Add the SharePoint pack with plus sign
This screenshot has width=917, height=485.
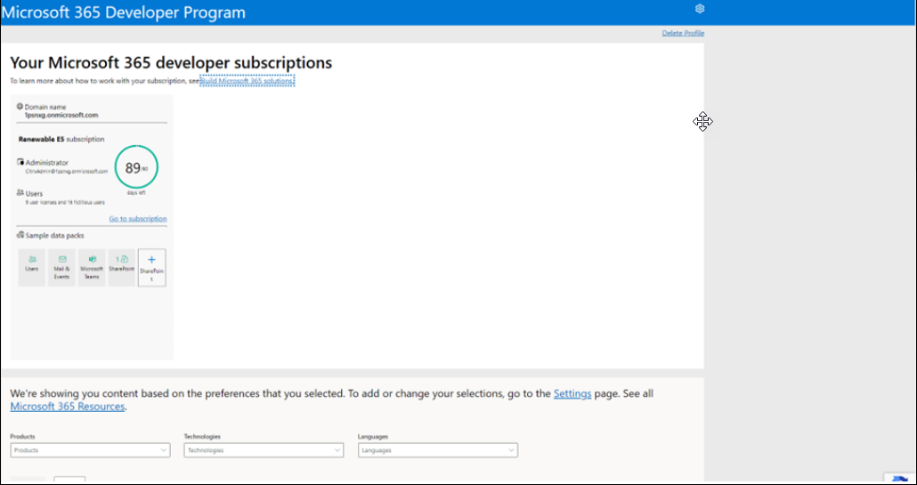152,268
